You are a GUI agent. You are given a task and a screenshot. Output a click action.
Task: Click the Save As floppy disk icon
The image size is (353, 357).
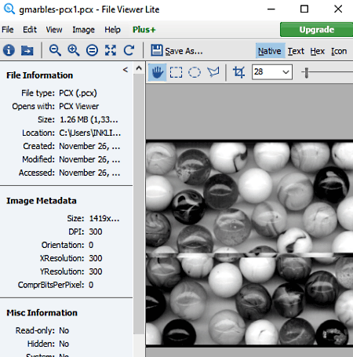(157, 50)
